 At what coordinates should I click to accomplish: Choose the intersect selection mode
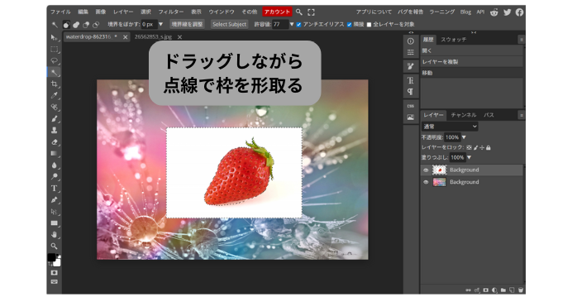pos(96,25)
